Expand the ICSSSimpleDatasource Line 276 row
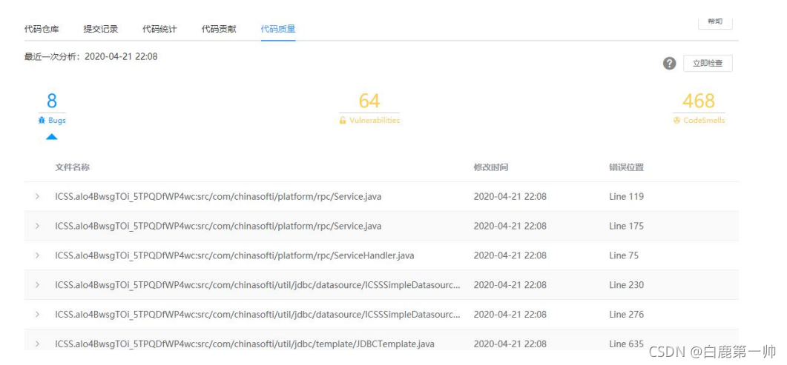 (x=37, y=315)
